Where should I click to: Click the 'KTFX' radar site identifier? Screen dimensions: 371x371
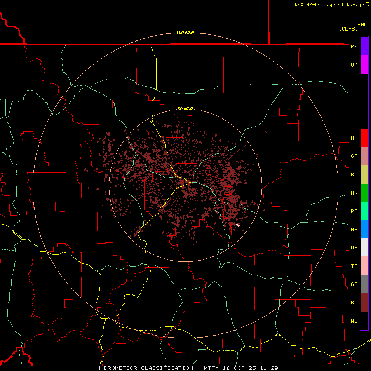[211, 368]
